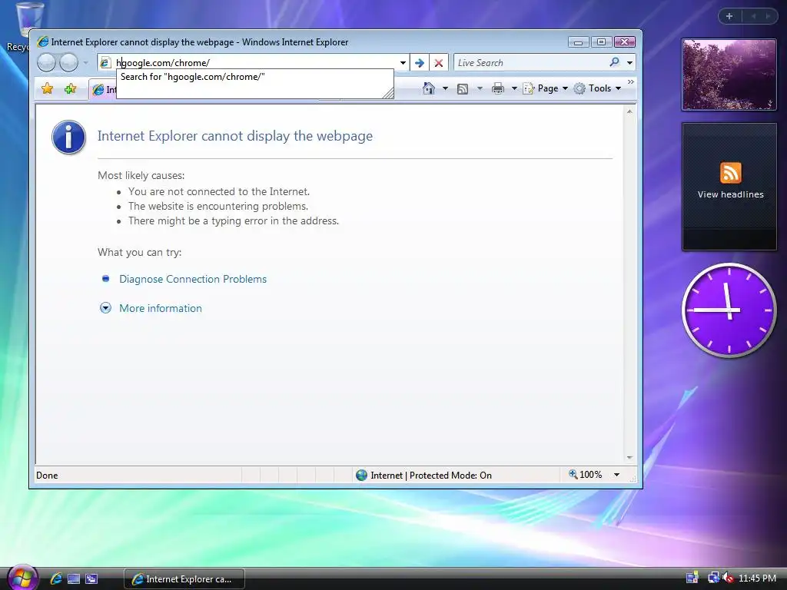This screenshot has height=590, width=787.
Task: Expand the address bar history dropdown
Action: [x=403, y=63]
